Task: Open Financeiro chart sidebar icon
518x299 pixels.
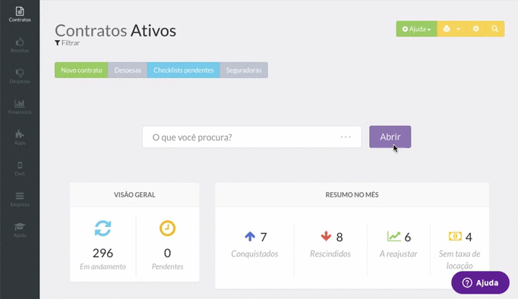Action: coord(20,106)
